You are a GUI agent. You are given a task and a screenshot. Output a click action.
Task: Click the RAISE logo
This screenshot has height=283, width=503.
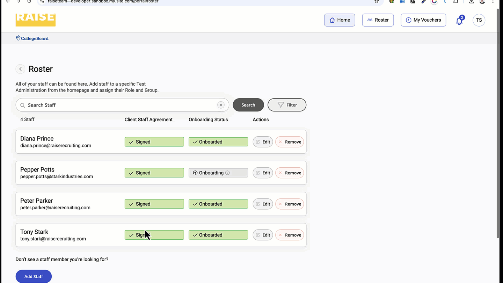click(x=35, y=20)
